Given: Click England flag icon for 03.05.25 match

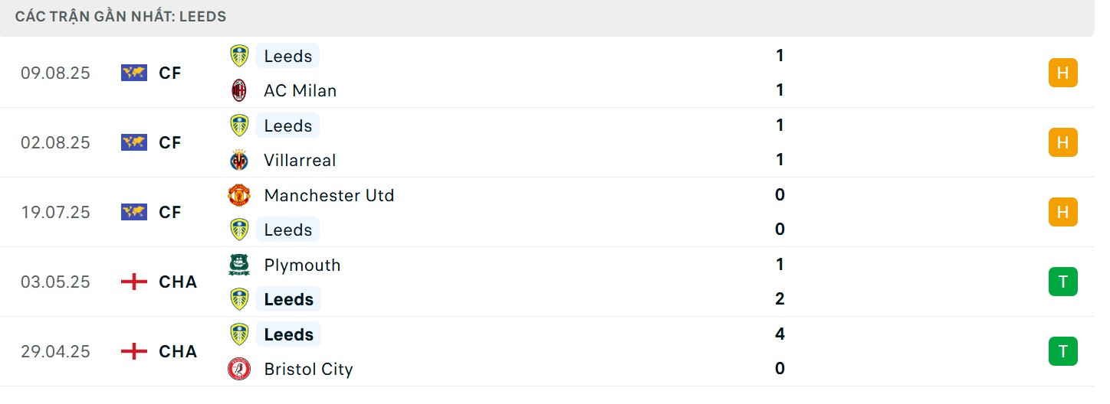Looking at the screenshot, I should point(134,282).
